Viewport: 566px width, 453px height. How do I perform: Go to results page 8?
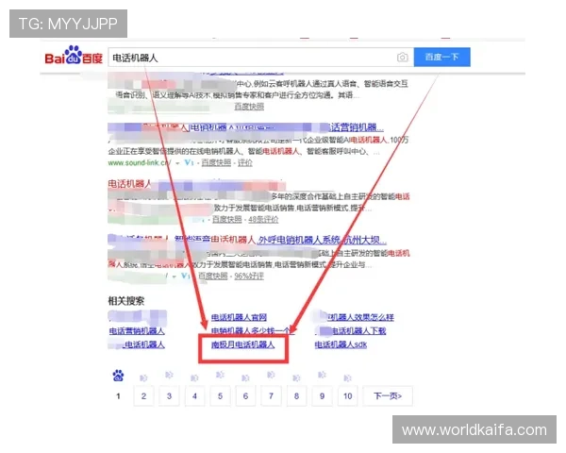click(x=296, y=396)
